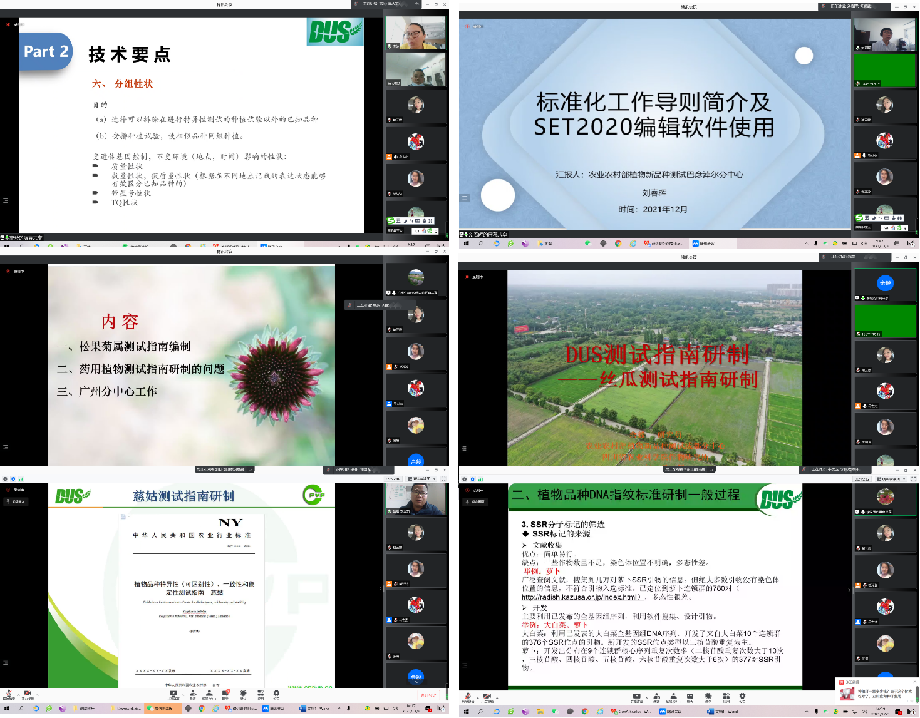The image size is (920, 718).
Task: Open chat with the red badge in the 慈姑 meeting
Action: pos(225,695)
